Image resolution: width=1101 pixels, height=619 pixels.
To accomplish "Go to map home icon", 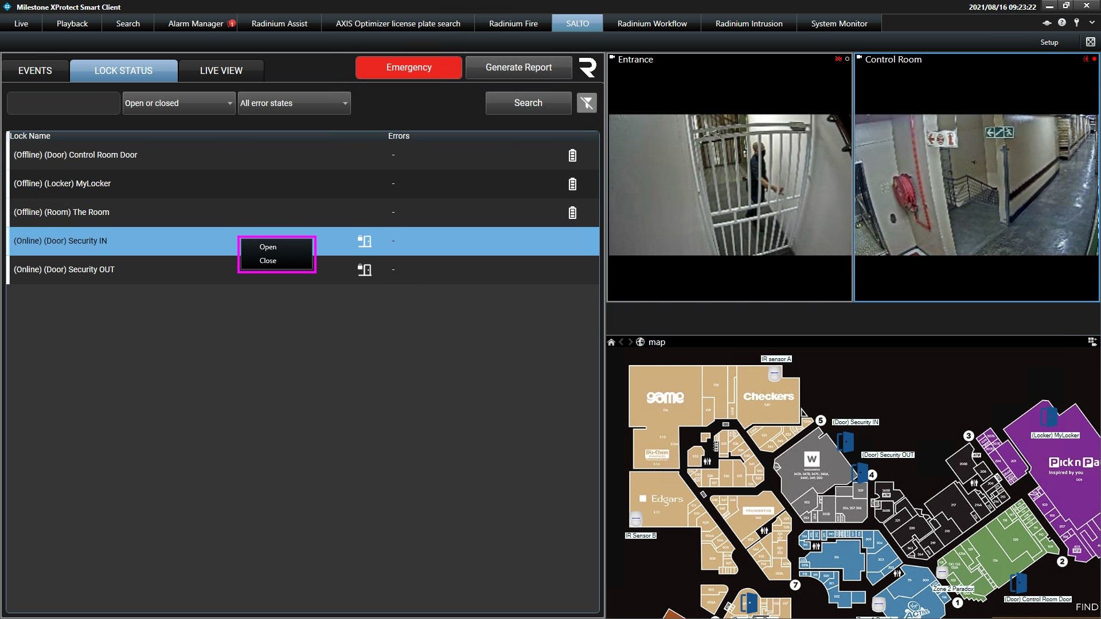I will pos(611,342).
